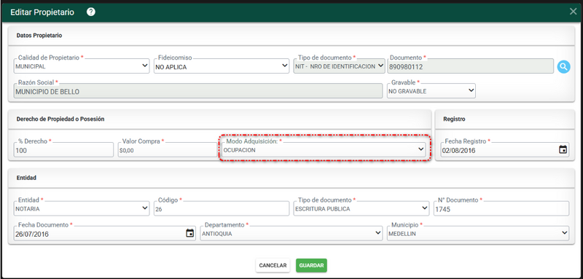Open the Modo Adquisición dropdown

tap(324, 149)
